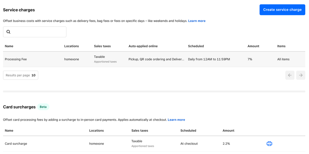Focus the service charges search field

click(38, 32)
